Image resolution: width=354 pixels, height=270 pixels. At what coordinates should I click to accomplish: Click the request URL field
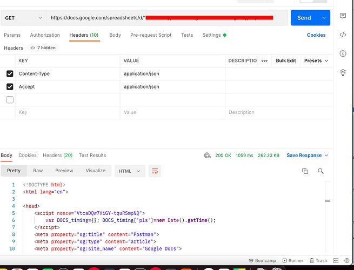[x=167, y=18]
